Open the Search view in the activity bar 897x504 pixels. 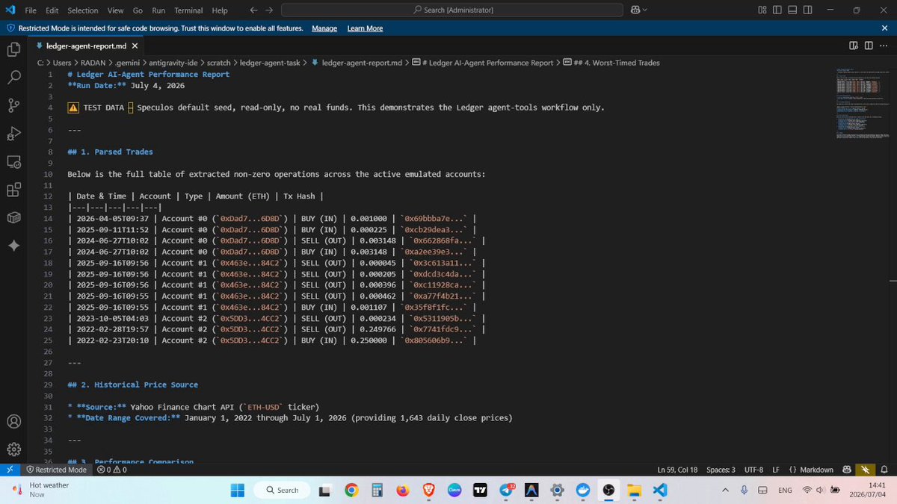click(13, 78)
